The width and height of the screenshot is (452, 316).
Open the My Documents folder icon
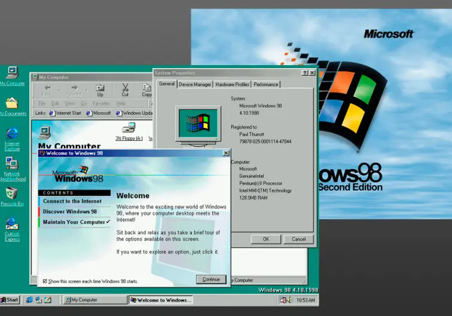(x=12, y=103)
